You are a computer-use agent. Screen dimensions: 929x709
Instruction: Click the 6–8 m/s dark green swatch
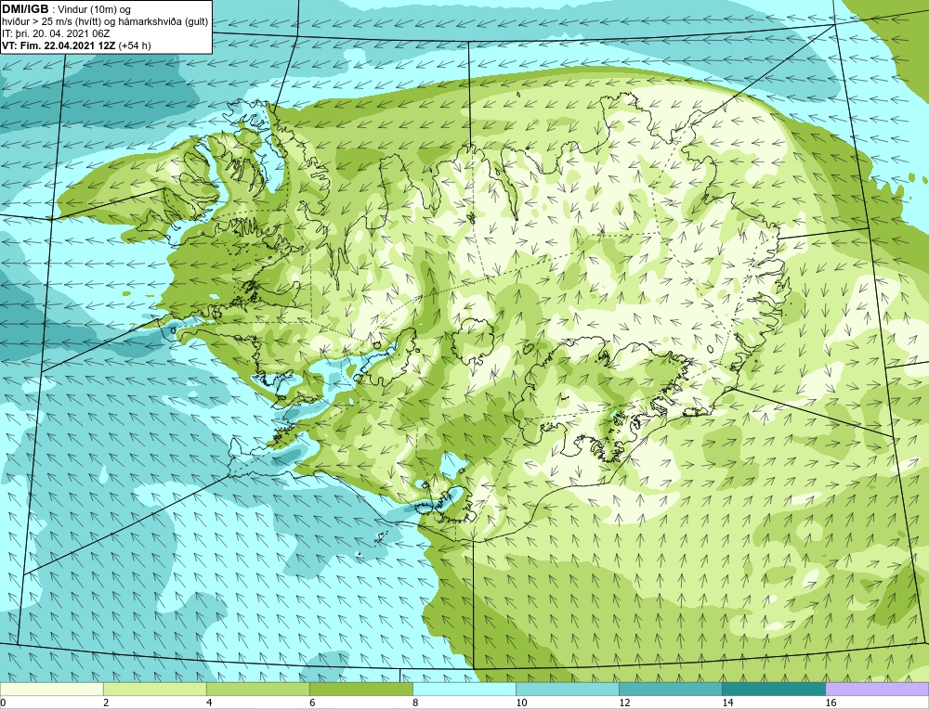[x=360, y=689]
